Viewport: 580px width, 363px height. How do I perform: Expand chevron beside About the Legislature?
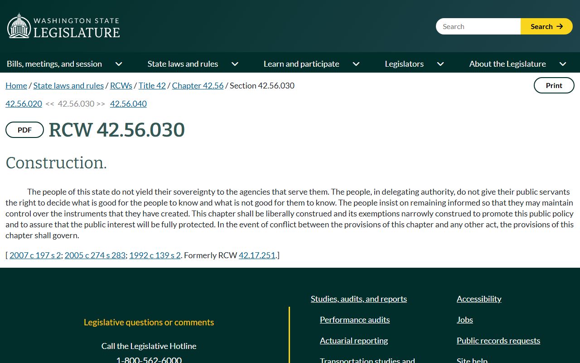tap(563, 64)
